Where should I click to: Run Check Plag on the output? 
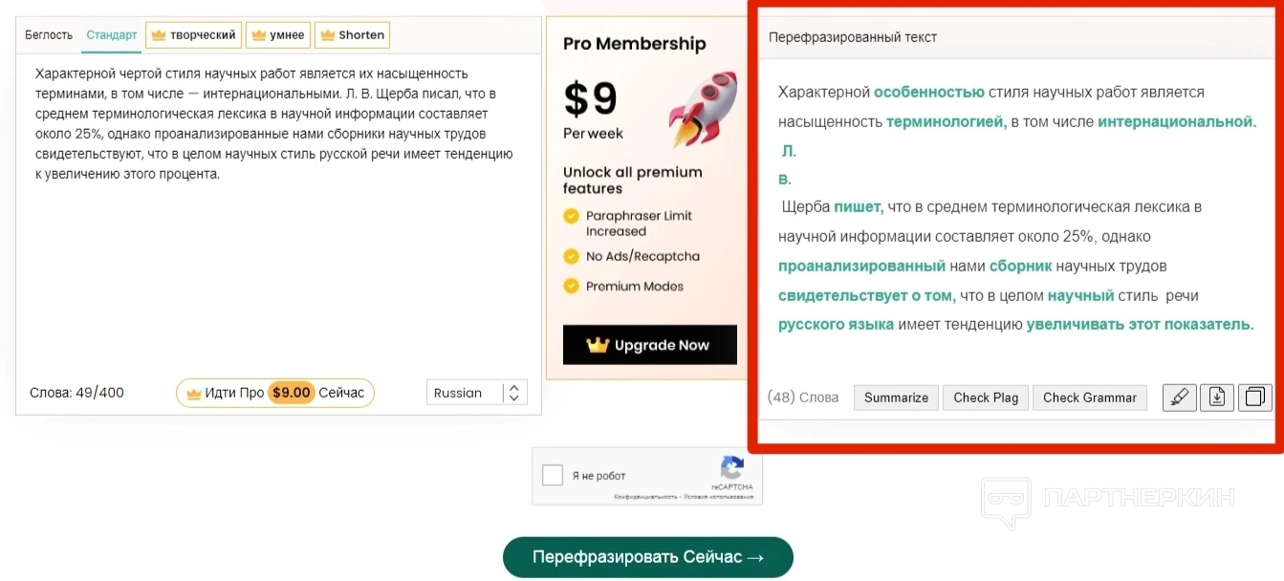click(x=986, y=398)
